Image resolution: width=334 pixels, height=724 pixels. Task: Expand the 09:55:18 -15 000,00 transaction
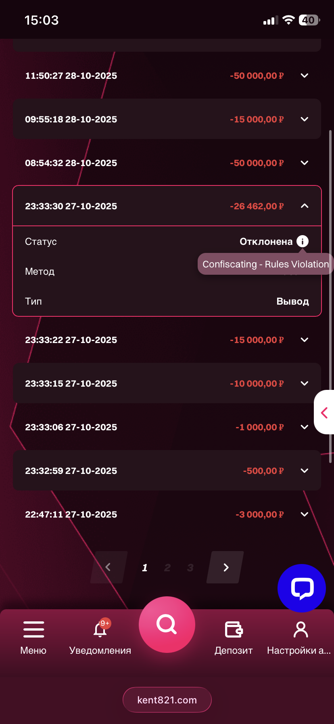tap(305, 119)
